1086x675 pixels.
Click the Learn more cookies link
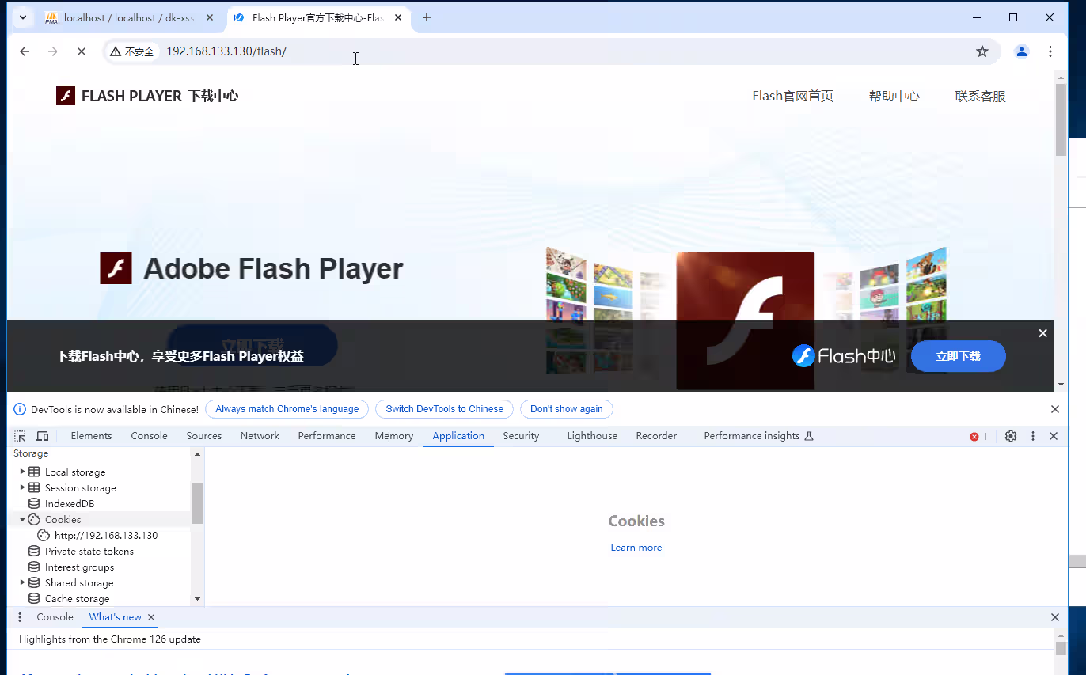[x=636, y=548]
